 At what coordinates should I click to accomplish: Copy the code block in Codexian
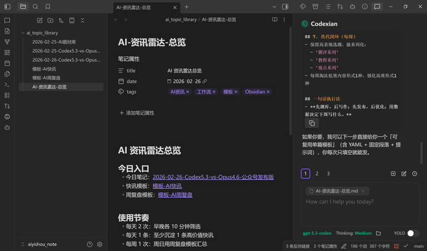tap(312, 123)
